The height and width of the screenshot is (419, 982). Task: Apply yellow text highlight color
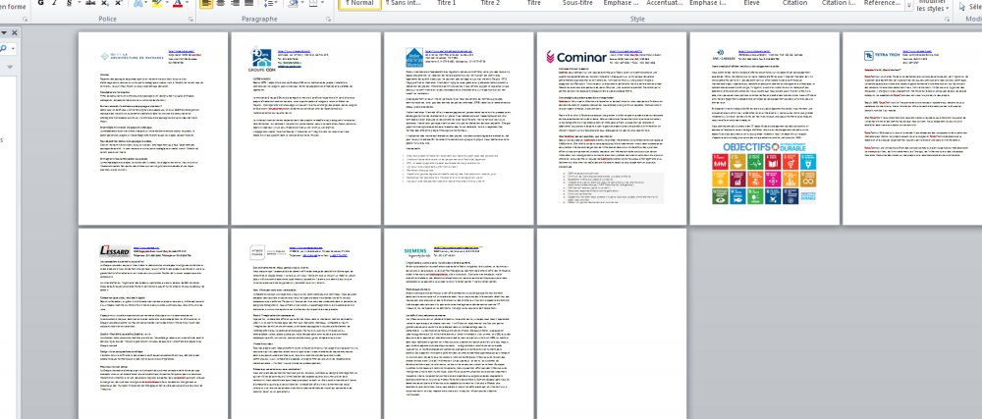click(158, 3)
